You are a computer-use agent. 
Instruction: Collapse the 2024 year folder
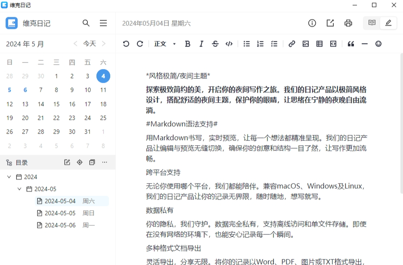tap(9, 177)
